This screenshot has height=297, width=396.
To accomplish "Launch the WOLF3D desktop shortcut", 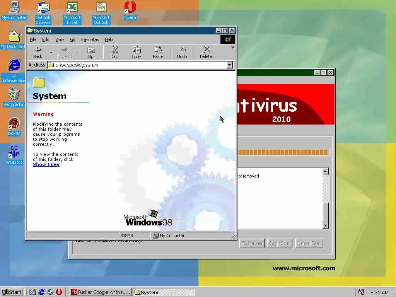I will pyautogui.click(x=14, y=155).
